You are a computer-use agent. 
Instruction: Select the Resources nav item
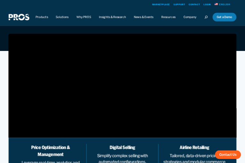coord(168,17)
